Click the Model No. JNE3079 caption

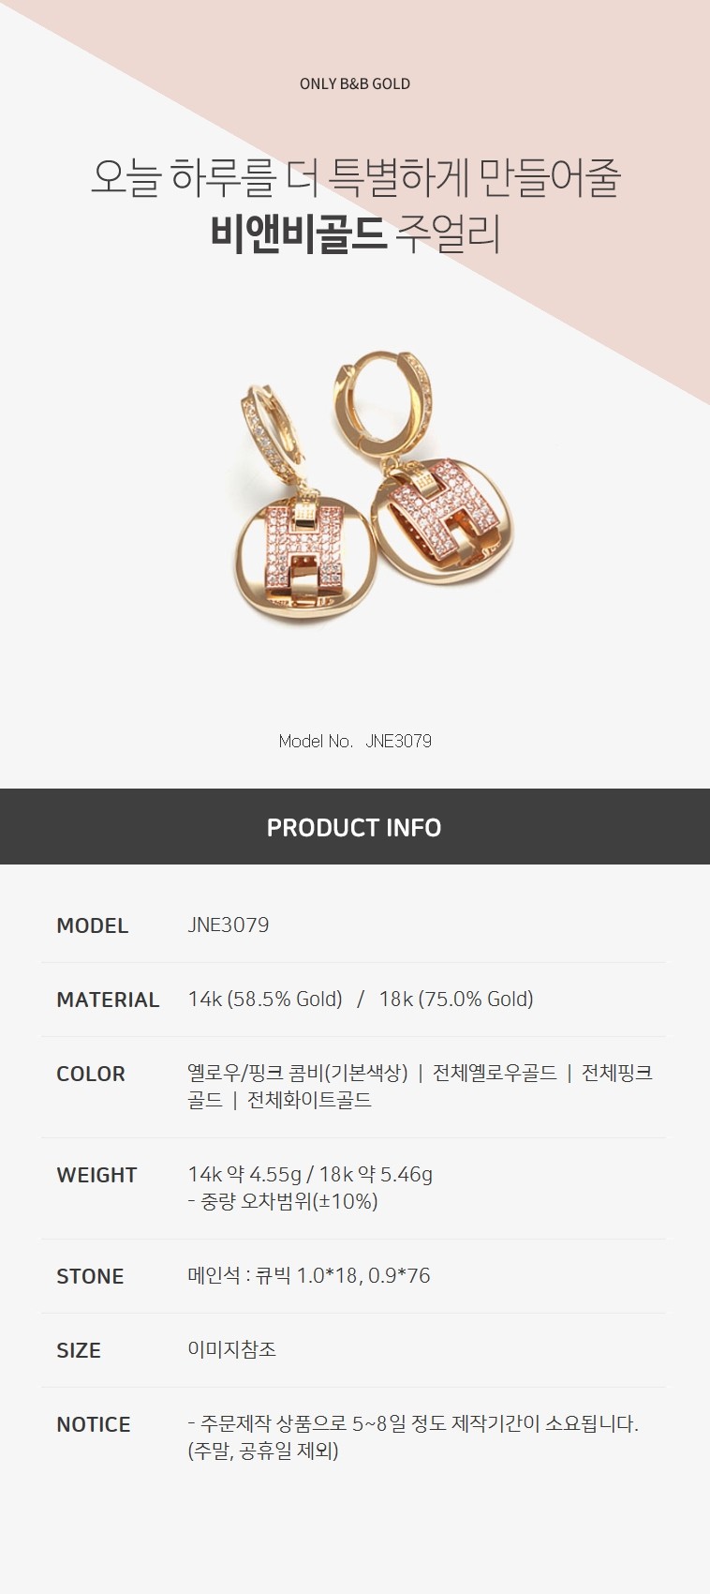point(355,741)
